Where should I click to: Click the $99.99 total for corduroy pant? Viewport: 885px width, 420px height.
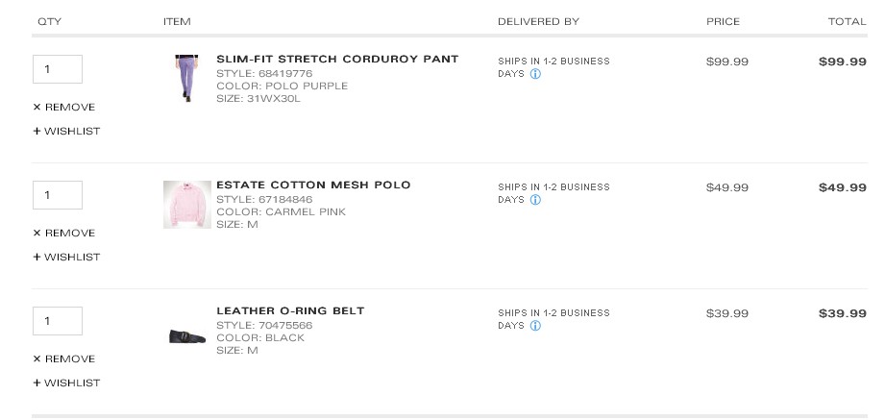(842, 62)
